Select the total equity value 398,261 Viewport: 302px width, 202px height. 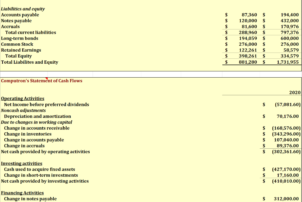(248, 56)
